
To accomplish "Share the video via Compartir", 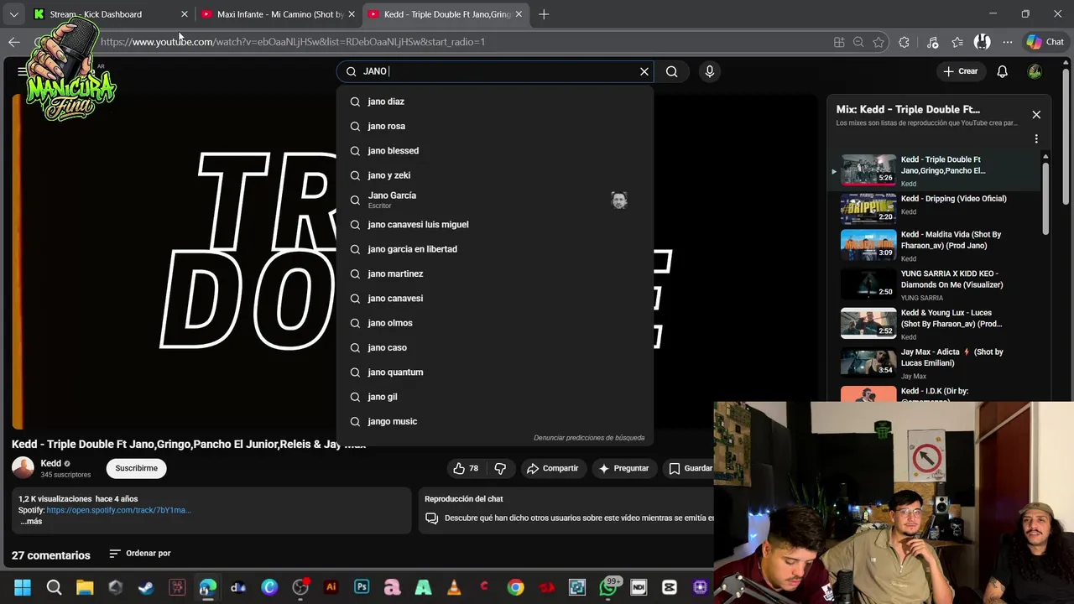I will [552, 468].
